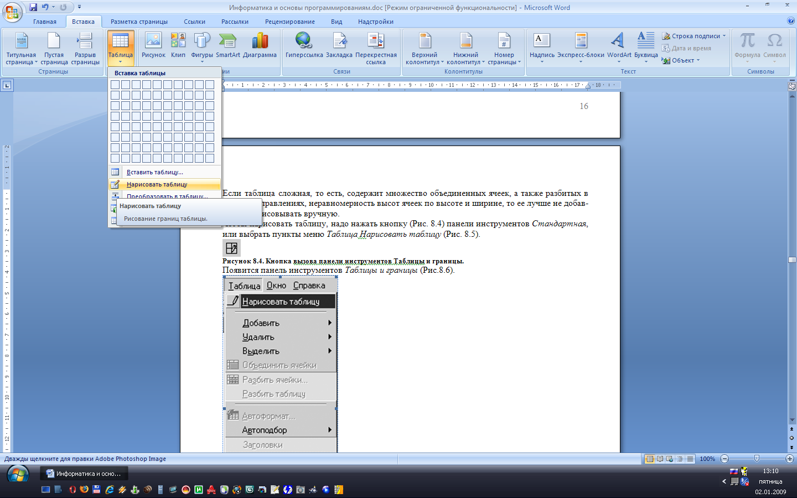The image size is (797, 498).
Task: Click the embedded Таблица menu image in document
Action: coord(281,365)
